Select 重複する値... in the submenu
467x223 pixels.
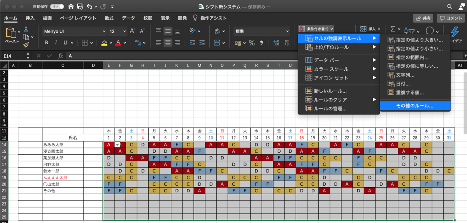point(415,92)
